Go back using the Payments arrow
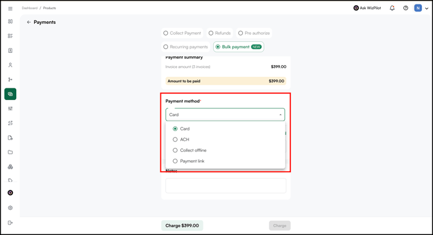This screenshot has width=433, height=235. click(28, 22)
